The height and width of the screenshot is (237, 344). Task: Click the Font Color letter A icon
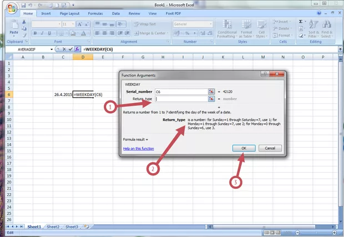[83, 33]
